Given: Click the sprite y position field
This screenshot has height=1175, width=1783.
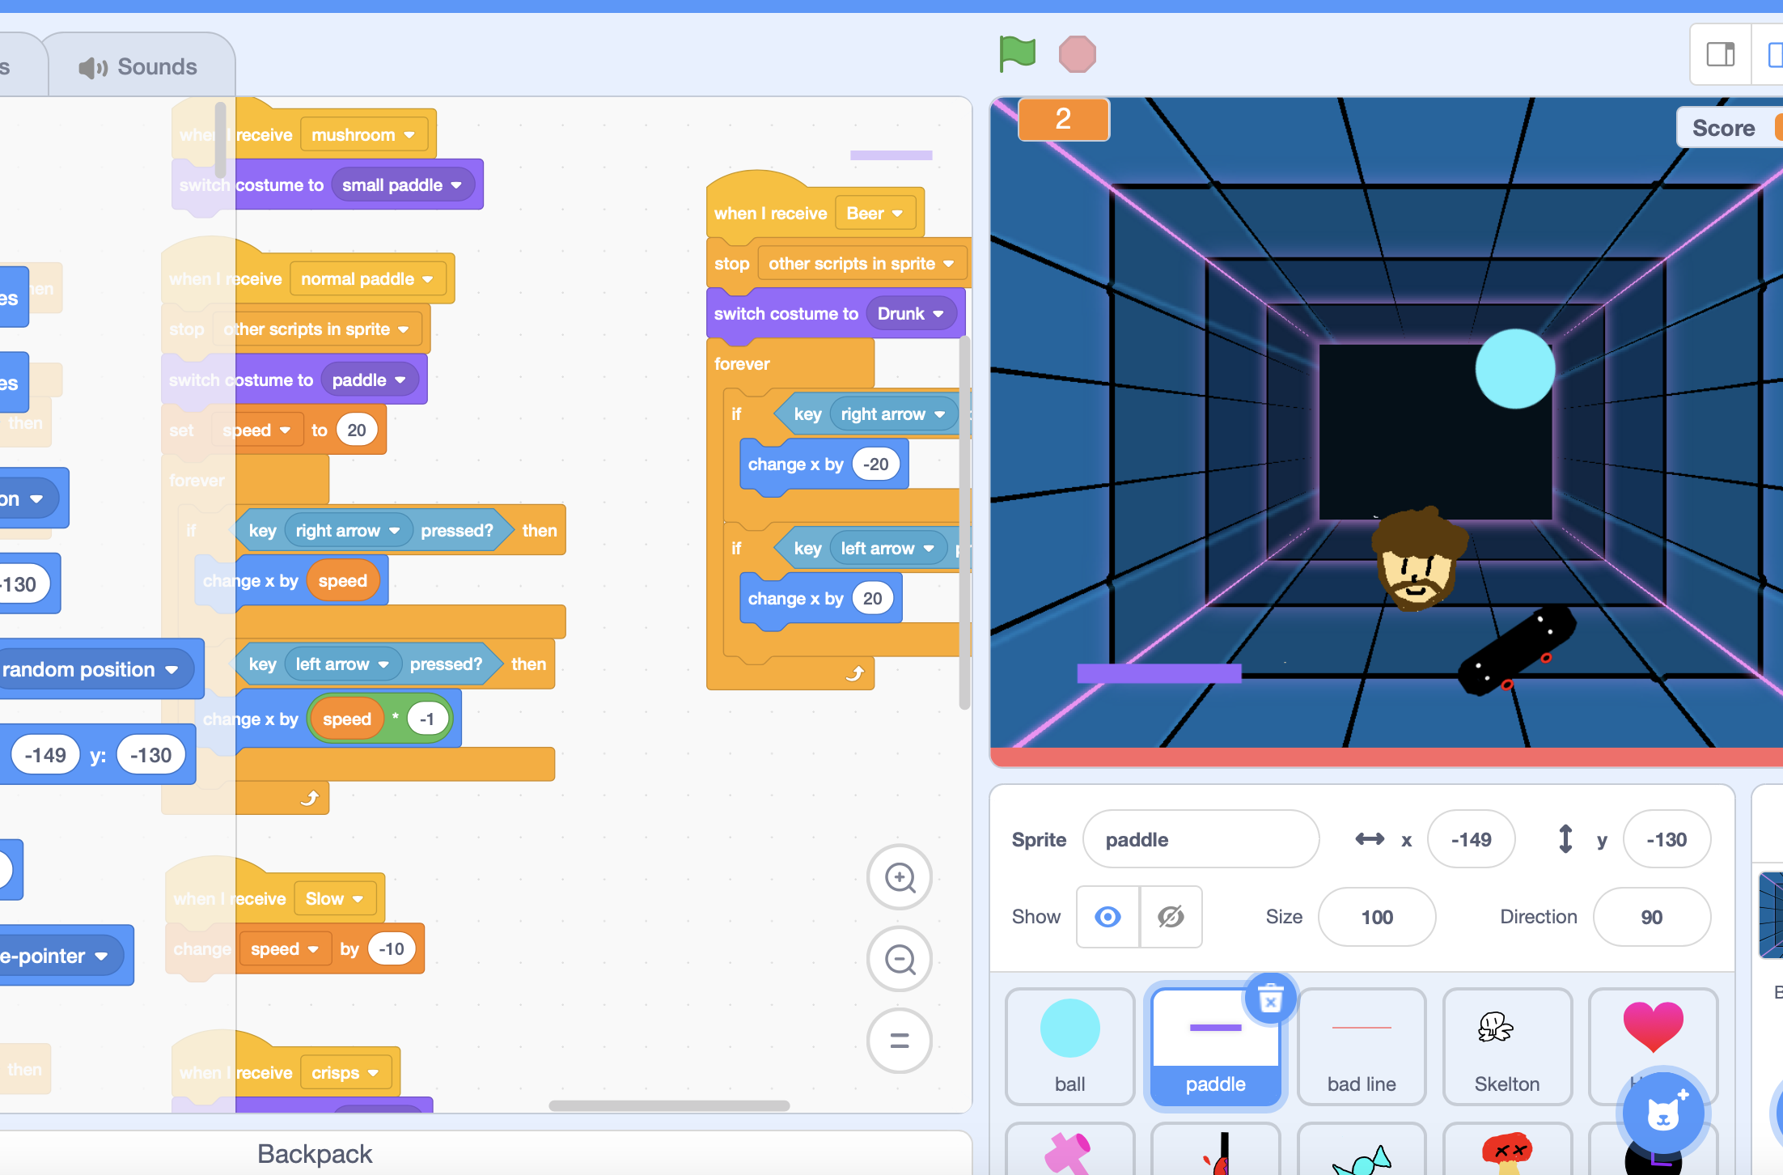Looking at the screenshot, I should [1667, 839].
